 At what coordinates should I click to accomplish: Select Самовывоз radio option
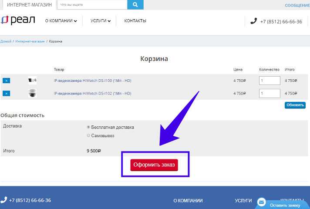[88, 135]
